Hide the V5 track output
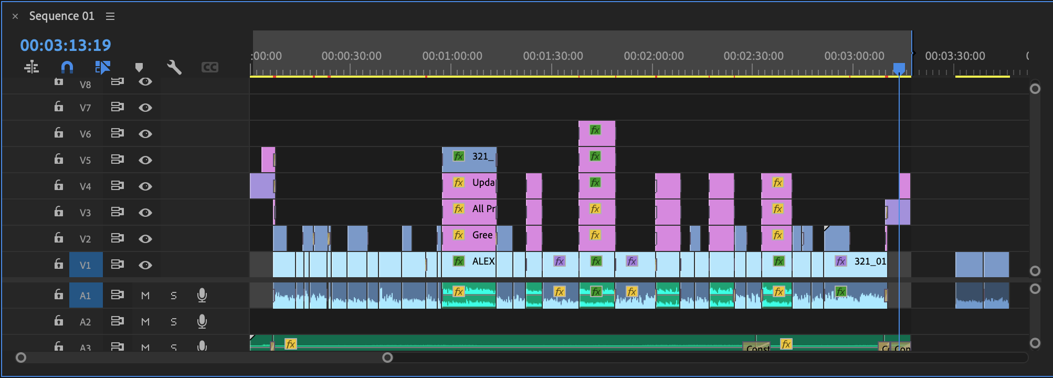The image size is (1053, 378). pyautogui.click(x=145, y=160)
